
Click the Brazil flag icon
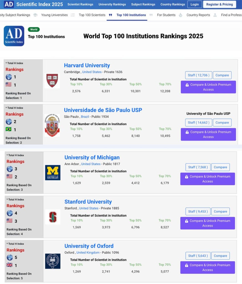tap(9, 130)
